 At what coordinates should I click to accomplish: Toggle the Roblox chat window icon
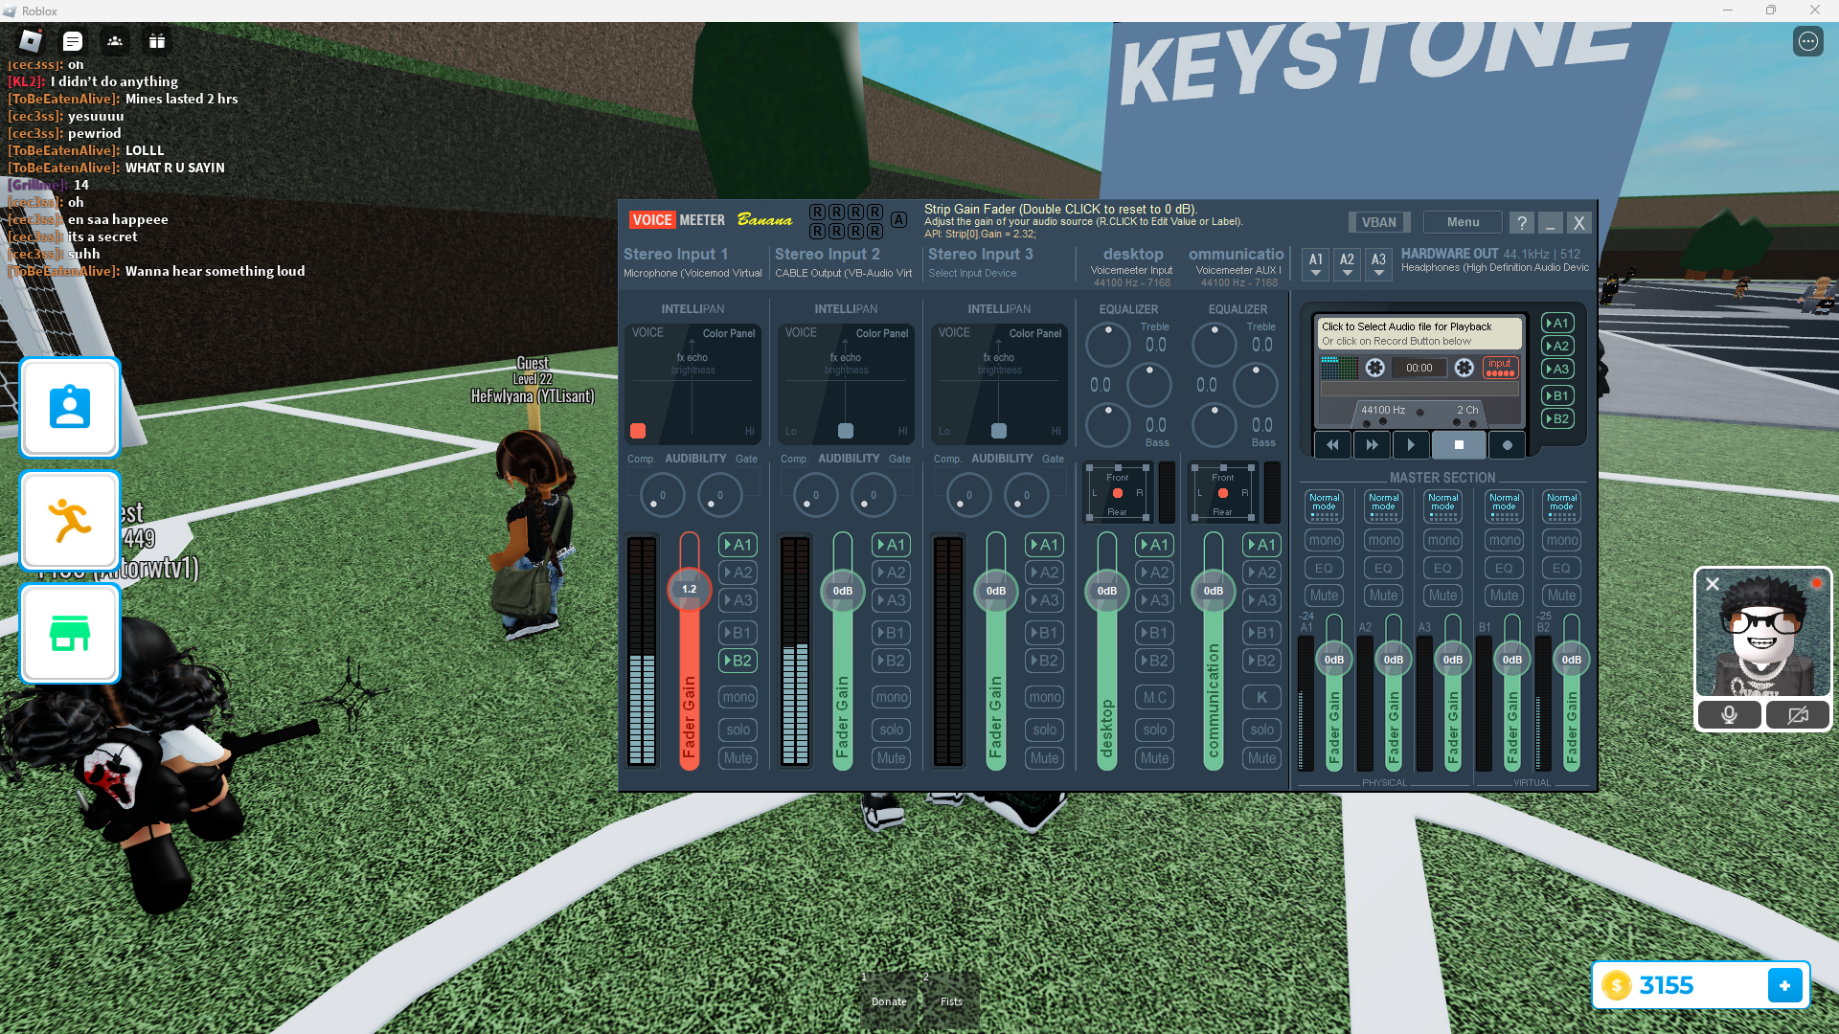pos(73,41)
